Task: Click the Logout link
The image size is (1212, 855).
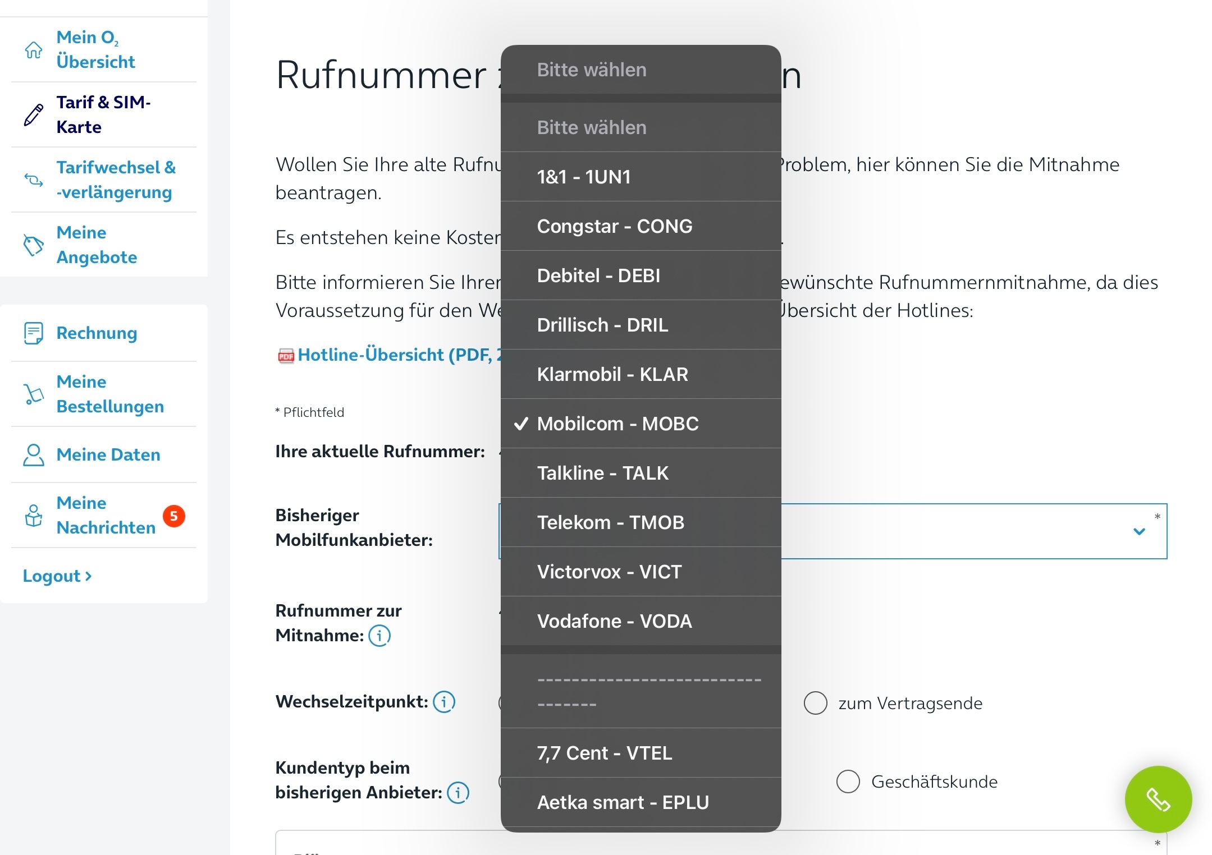Action: [57, 576]
